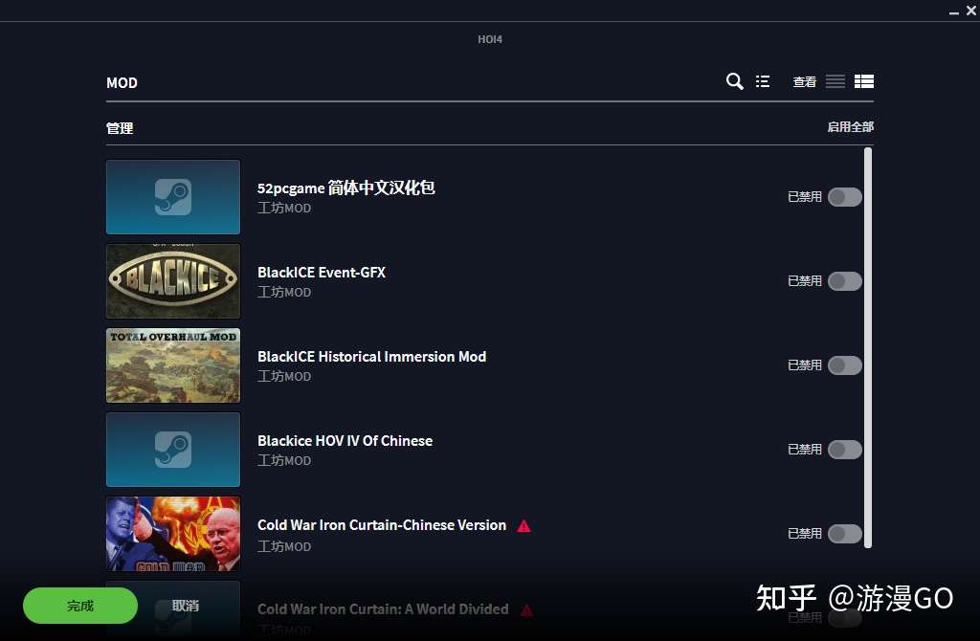Click the 取消 cancel button
The width and height of the screenshot is (980, 641).
pos(185,606)
